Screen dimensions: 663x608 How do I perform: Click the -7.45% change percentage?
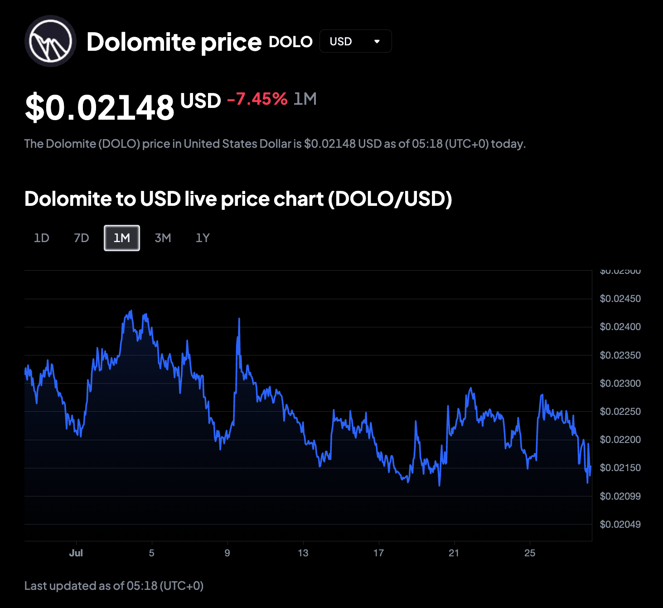(x=257, y=99)
